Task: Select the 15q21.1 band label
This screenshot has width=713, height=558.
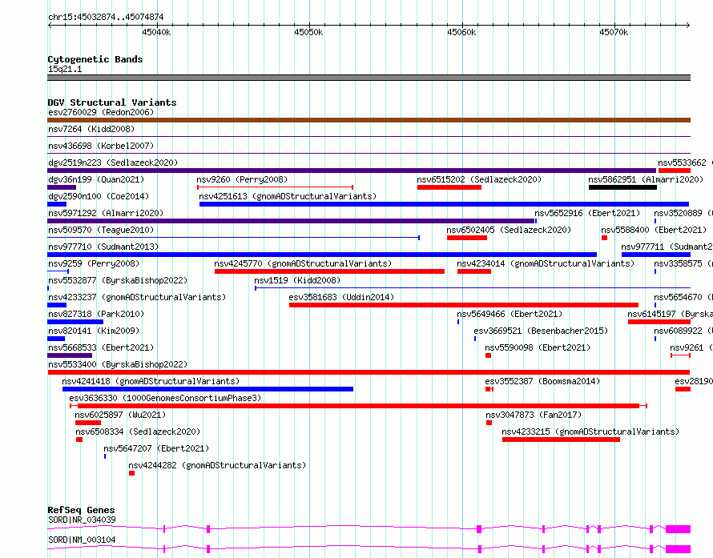Action: tap(65, 69)
